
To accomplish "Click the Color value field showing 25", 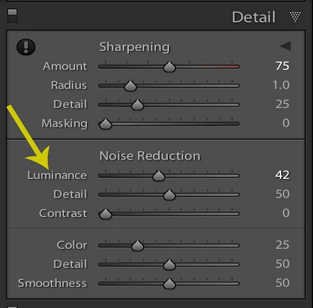I will tap(282, 245).
